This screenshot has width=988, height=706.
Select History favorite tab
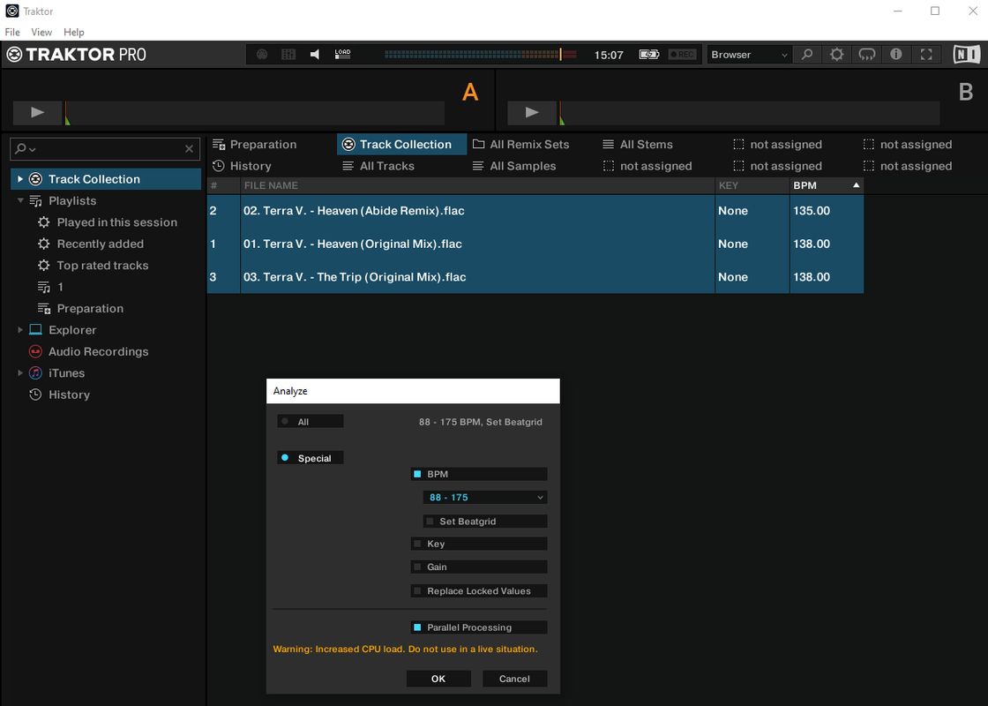(x=242, y=166)
